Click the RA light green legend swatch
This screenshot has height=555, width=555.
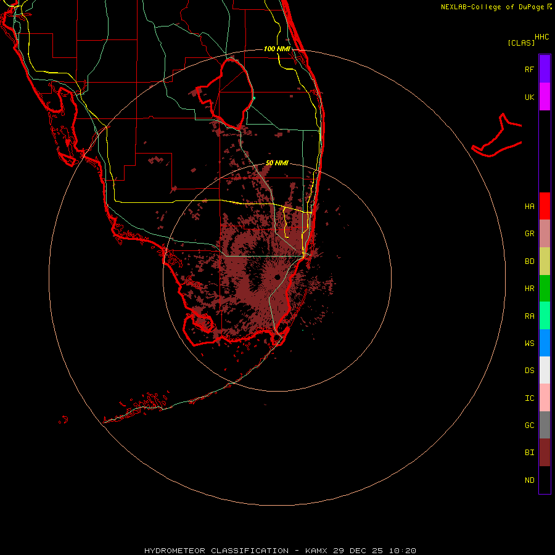click(x=545, y=315)
